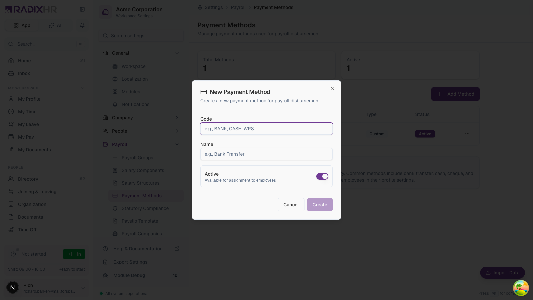Screen dimensions: 533x300
Task: Click the palm tree avatar icon
Action: tap(521, 288)
